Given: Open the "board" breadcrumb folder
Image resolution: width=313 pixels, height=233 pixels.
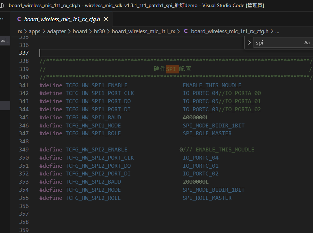Looking at the screenshot, I should click(x=80, y=31).
